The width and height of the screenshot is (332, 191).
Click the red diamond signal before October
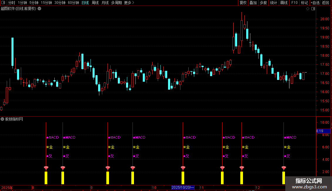pyautogui.click(x=133, y=168)
